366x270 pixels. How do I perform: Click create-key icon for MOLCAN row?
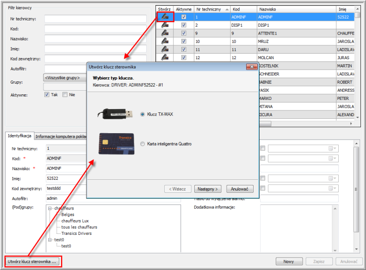pos(165,57)
